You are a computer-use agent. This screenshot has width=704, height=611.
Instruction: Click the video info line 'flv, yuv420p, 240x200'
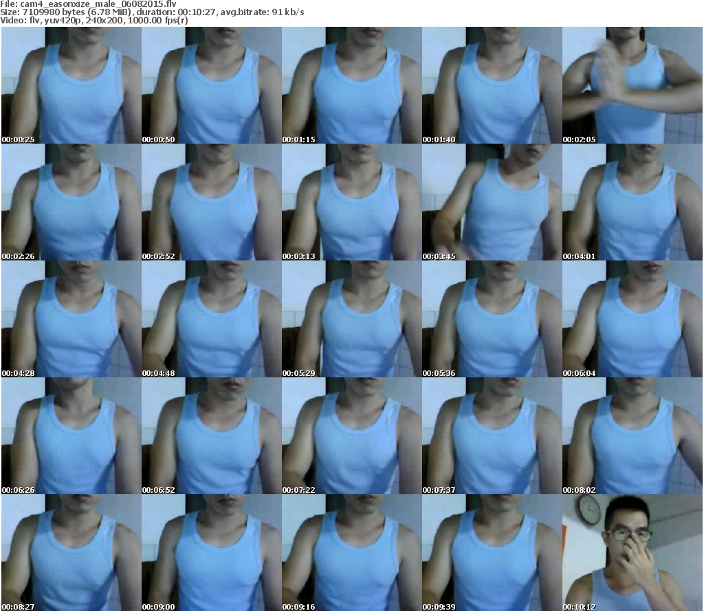93,21
